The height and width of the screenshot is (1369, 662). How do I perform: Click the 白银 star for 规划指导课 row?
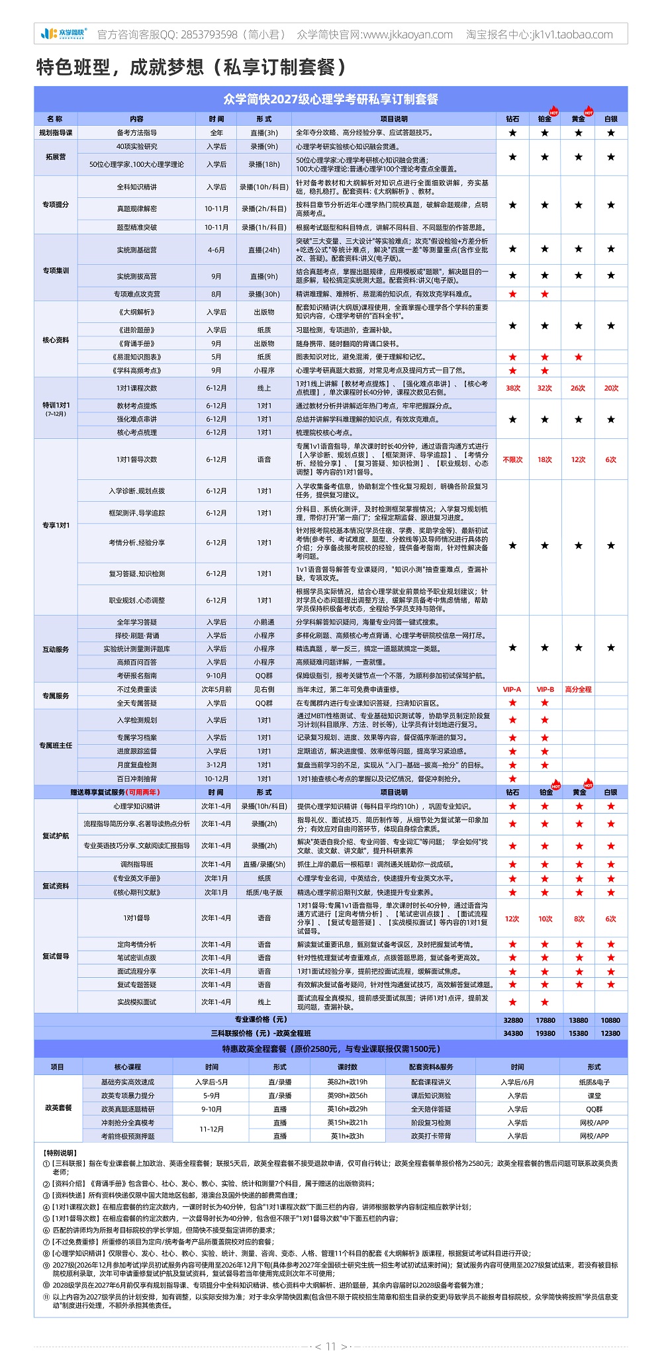point(611,132)
